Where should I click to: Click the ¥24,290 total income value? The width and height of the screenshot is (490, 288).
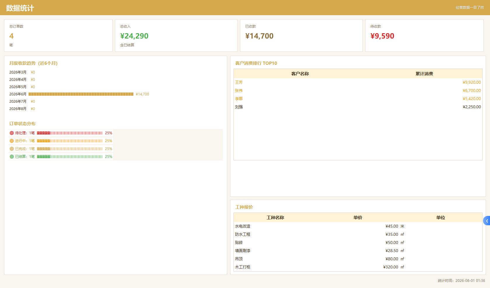coord(134,36)
